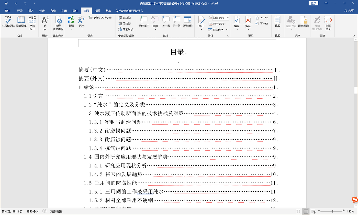Jump to 上一处 previous change

tap(262, 18)
